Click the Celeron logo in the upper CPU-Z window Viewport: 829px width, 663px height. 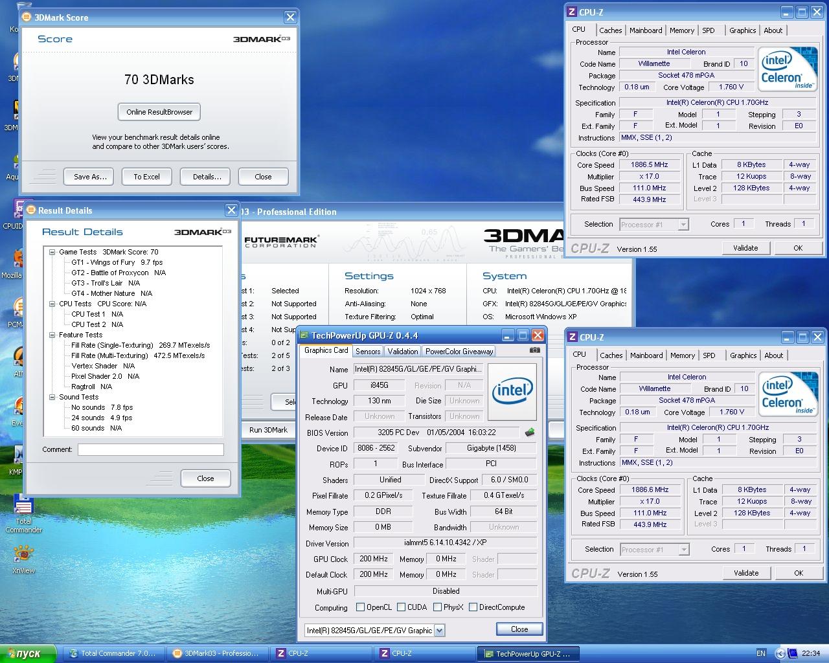[788, 70]
